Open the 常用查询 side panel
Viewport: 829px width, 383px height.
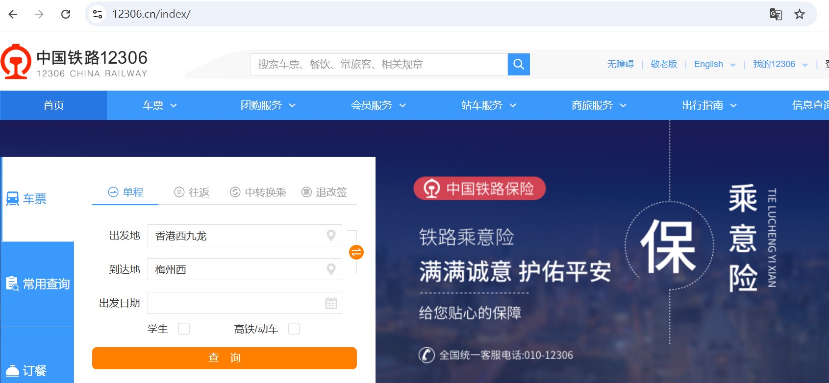click(x=37, y=284)
